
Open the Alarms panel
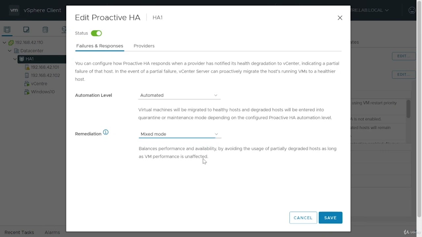point(52,232)
